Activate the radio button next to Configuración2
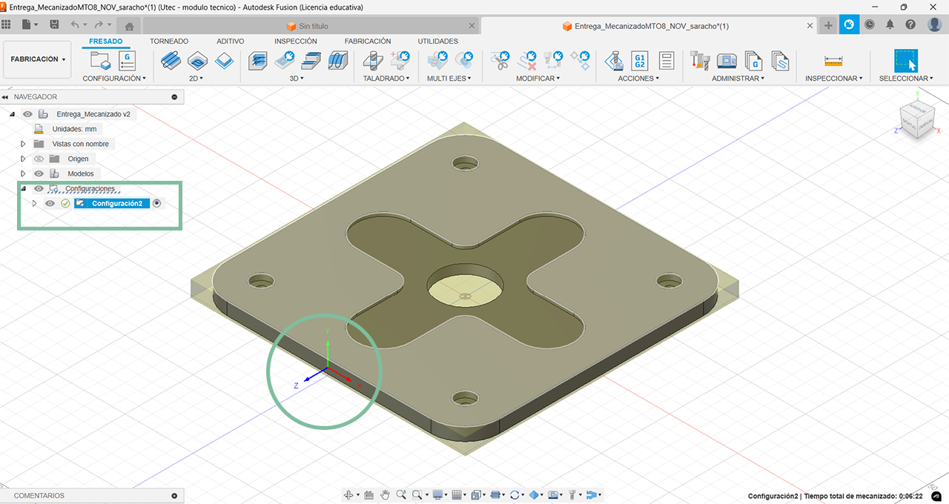Screen dimensions: 949x504 click(156, 203)
